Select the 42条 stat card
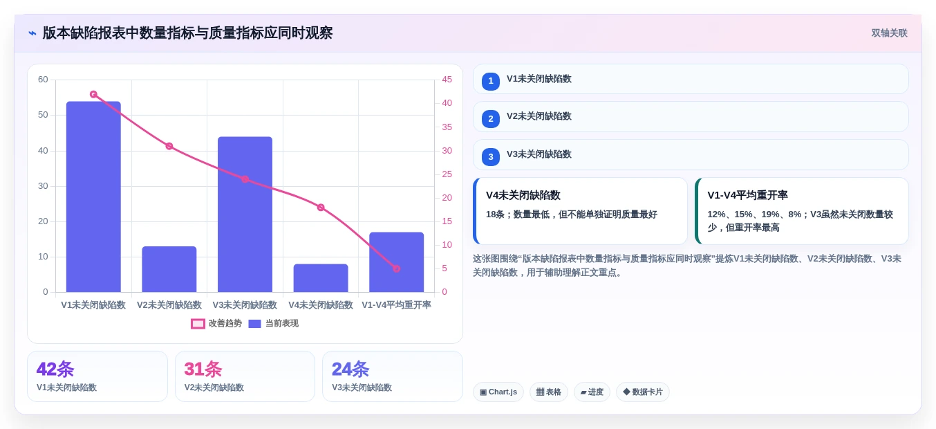936x429 pixels. [97, 376]
